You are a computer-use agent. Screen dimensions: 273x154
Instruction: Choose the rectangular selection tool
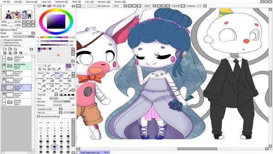pyautogui.click(x=40, y=65)
